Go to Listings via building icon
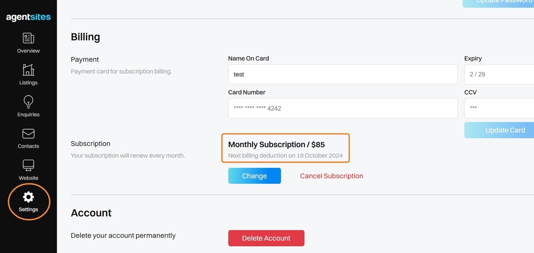This screenshot has width=534, height=253. pyautogui.click(x=28, y=70)
